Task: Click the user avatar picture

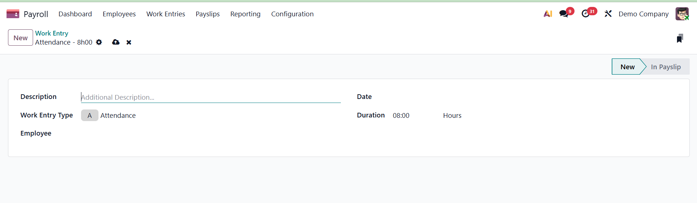Action: (682, 14)
